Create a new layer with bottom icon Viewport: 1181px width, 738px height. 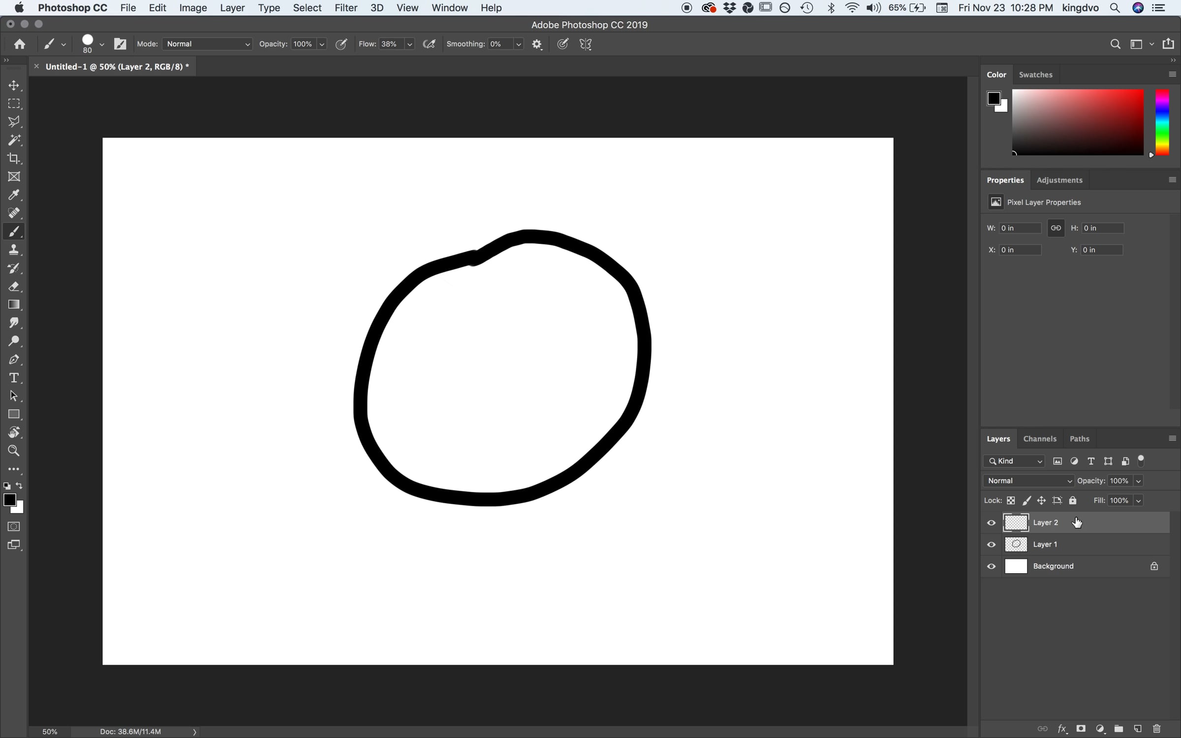click(x=1138, y=729)
